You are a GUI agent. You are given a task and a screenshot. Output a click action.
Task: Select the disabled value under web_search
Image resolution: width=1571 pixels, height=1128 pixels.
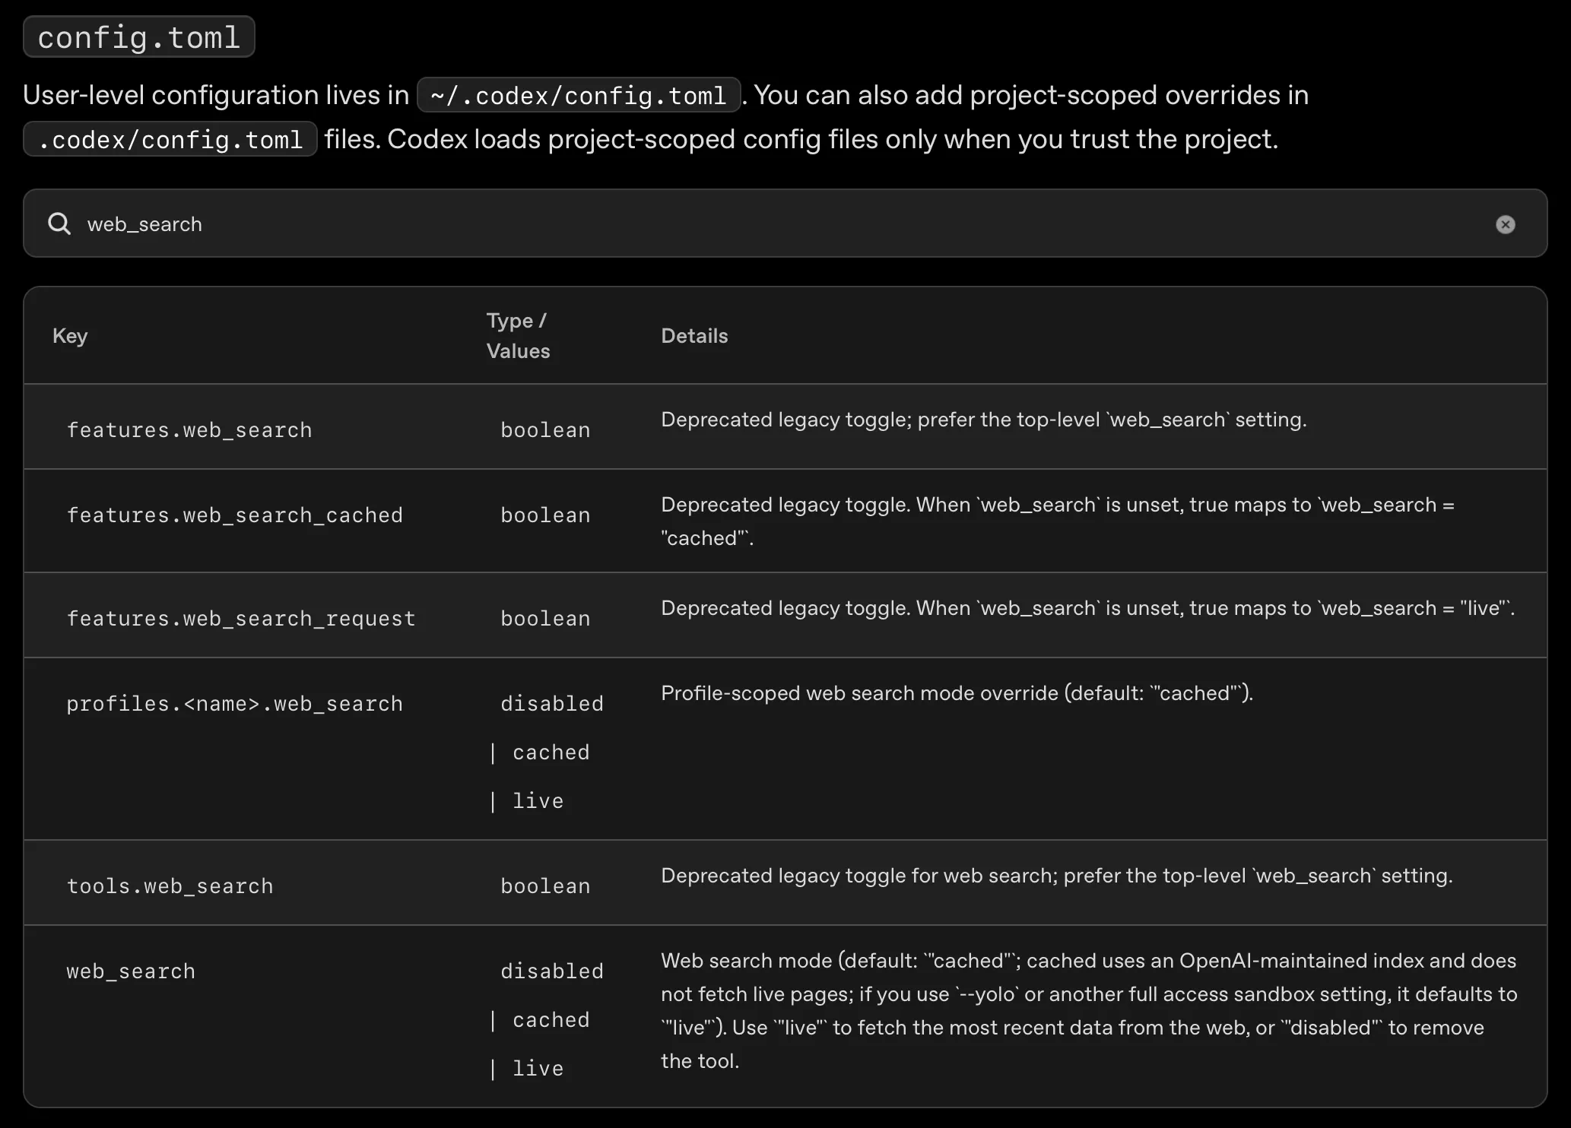[553, 971]
